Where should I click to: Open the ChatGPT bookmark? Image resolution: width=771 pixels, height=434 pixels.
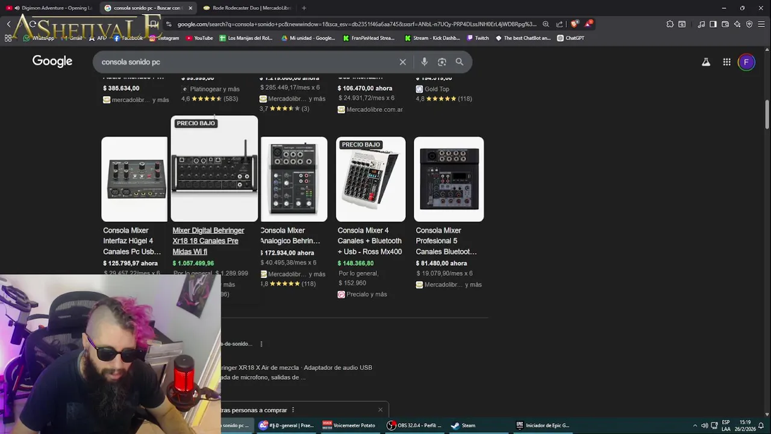tap(571, 38)
